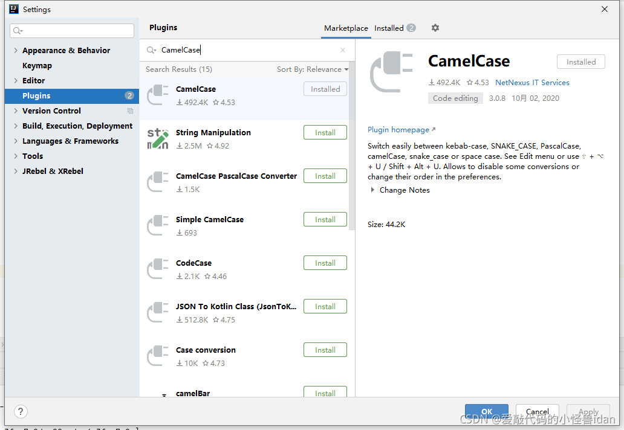Expand Languages & Frameworks node
Screen dimensions: 624x430
tap(16, 141)
